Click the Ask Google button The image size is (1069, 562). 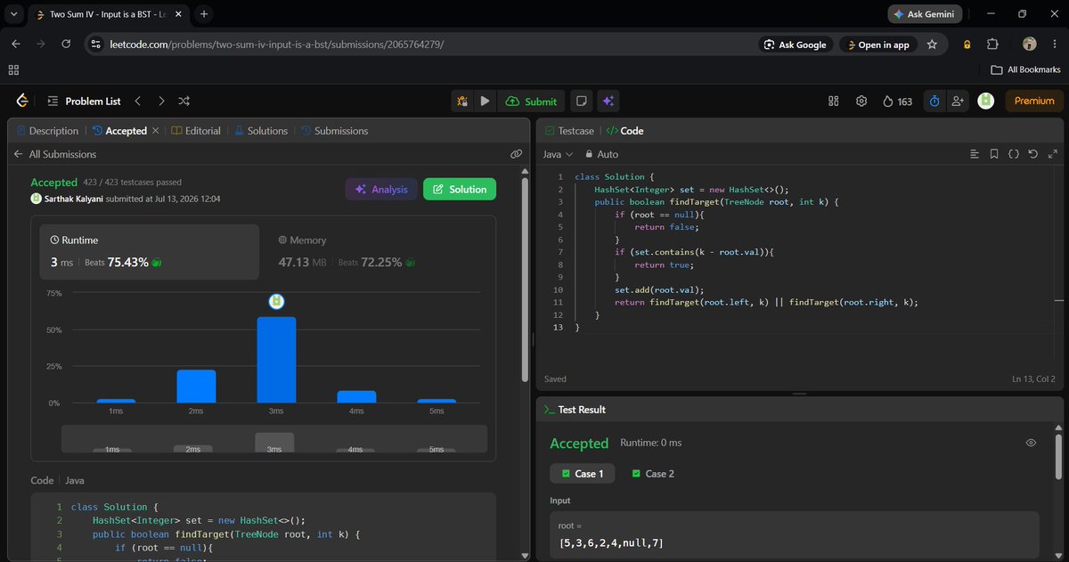795,45
